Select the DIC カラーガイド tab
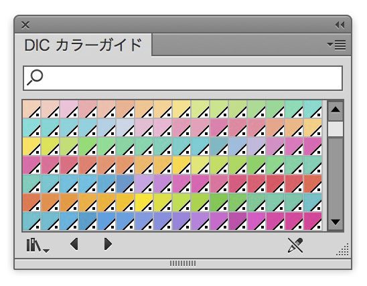This screenshot has width=367, height=286. coord(83,45)
